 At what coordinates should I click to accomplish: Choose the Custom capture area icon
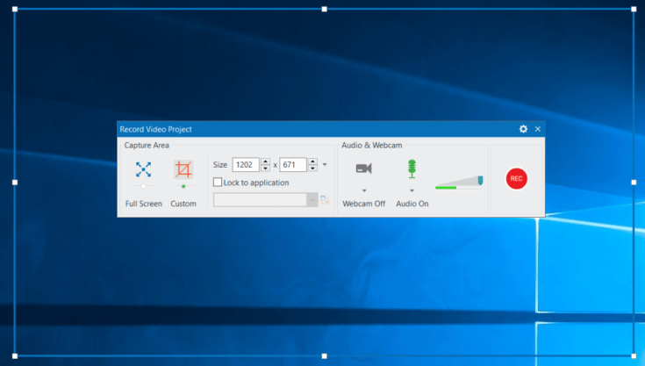tap(183, 169)
